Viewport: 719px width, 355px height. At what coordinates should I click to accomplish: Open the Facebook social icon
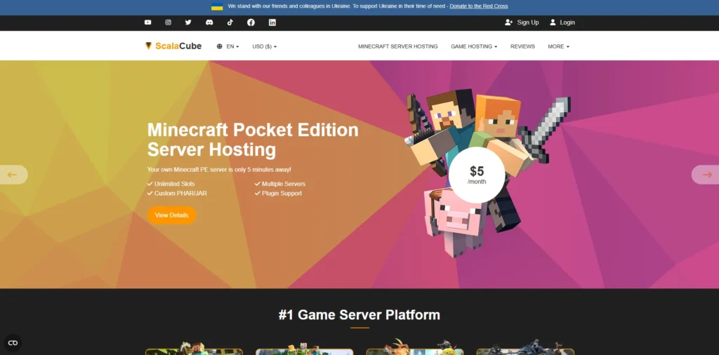point(251,22)
